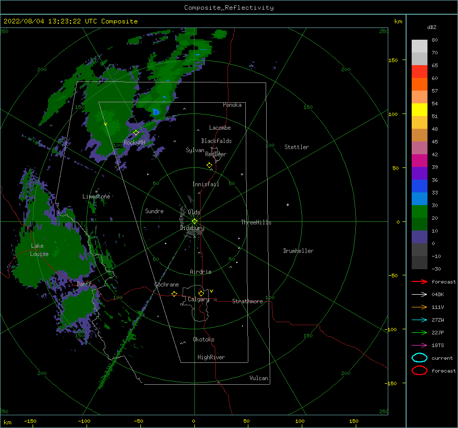The image size is (458, 428).
Task: Click the red forecast oval icon
Action: pos(419,370)
